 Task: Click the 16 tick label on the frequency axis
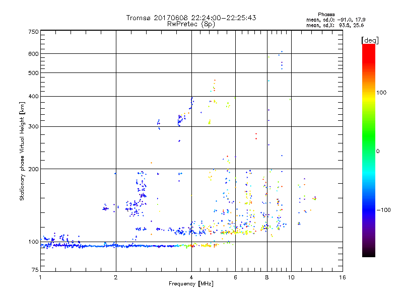342,277
